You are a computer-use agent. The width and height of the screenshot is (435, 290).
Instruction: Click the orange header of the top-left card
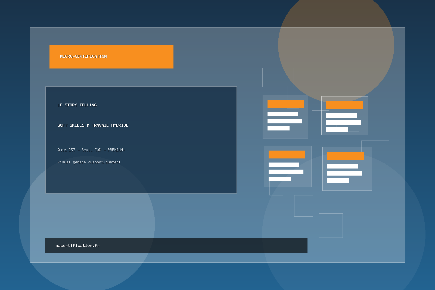pyautogui.click(x=286, y=104)
